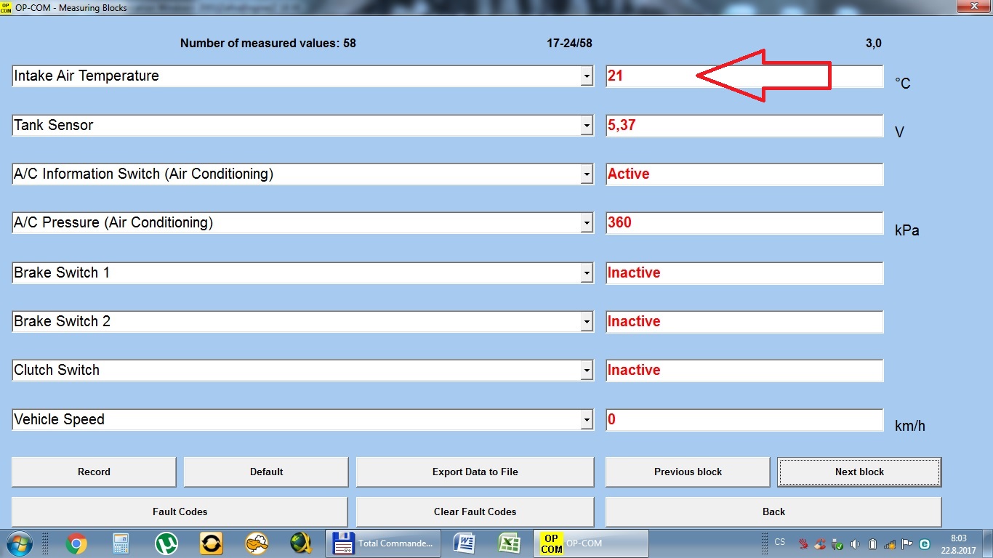Launch the Calculator taskbar icon
This screenshot has height=558, width=993.
(121, 543)
